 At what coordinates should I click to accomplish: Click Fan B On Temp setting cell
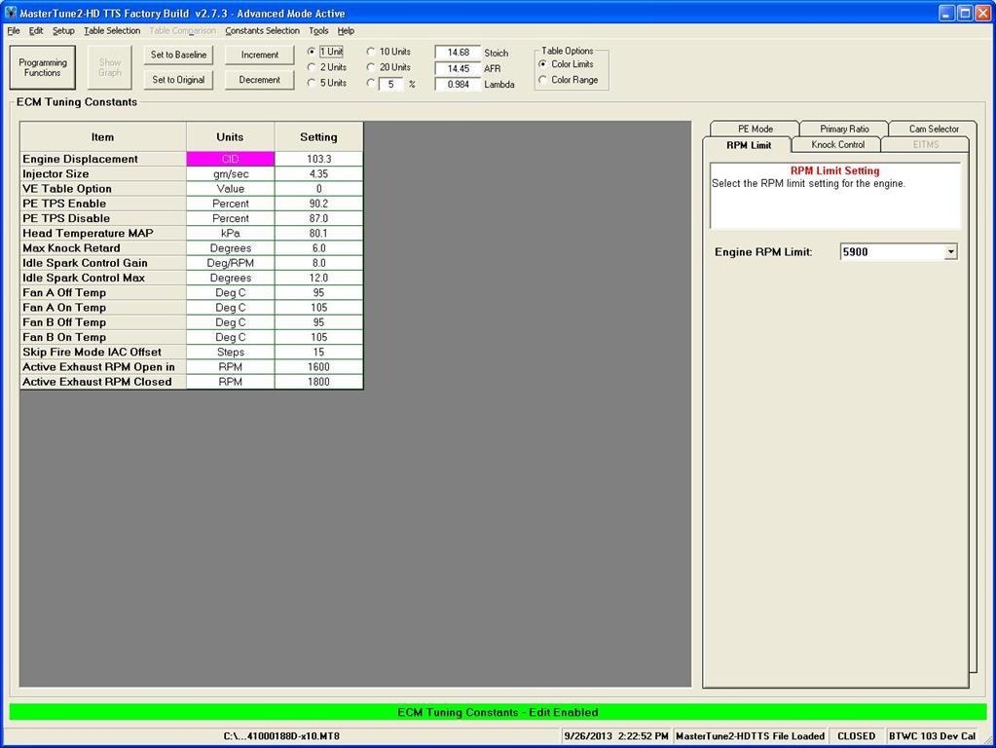319,337
